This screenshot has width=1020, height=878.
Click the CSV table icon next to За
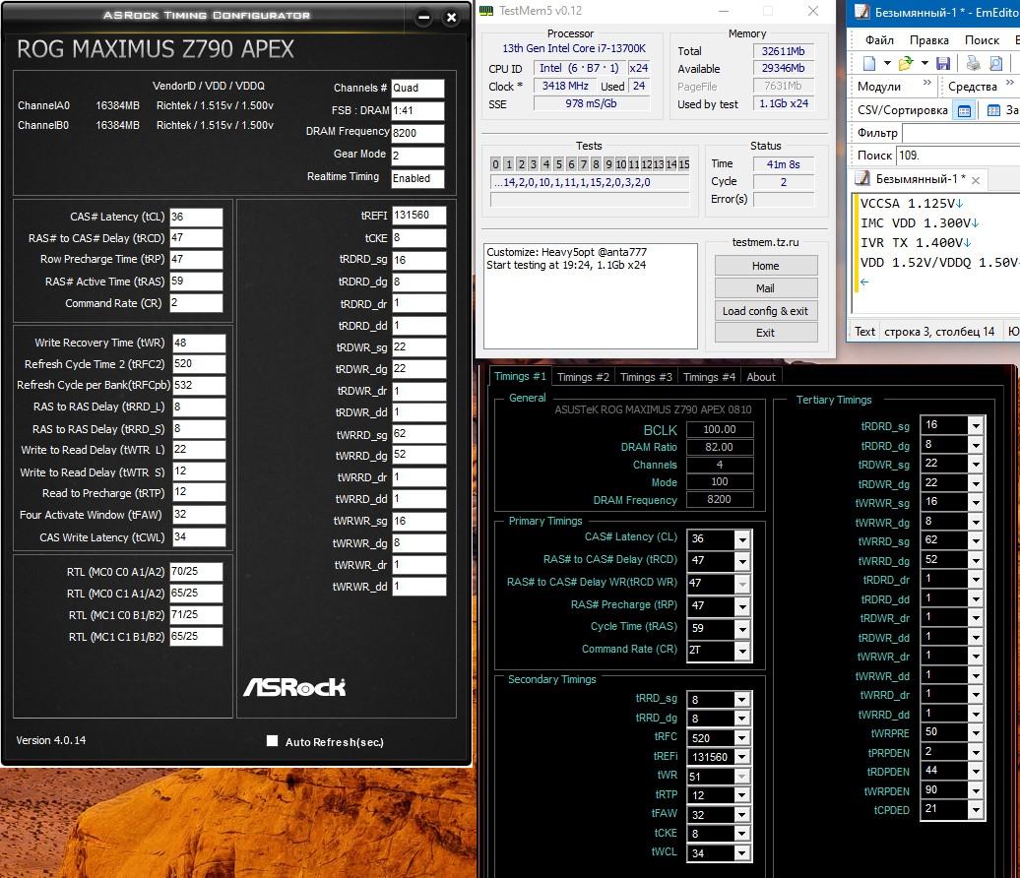click(x=993, y=110)
